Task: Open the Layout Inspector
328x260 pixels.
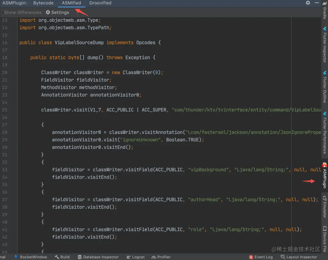Action: 299,257
